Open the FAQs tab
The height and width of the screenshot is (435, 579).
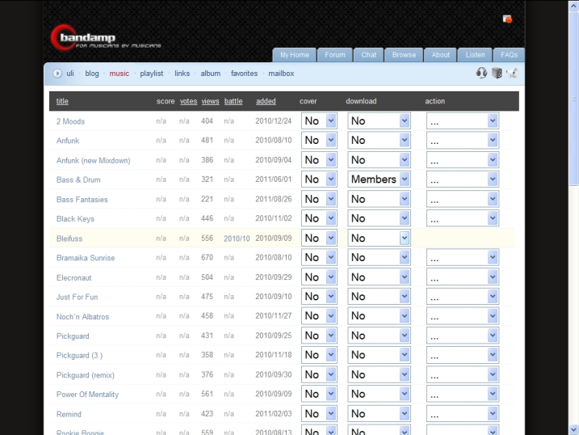(509, 55)
